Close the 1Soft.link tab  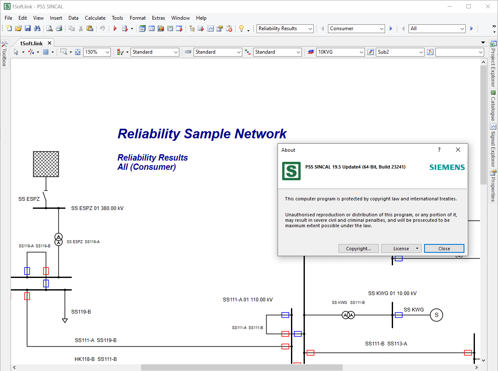click(x=50, y=43)
